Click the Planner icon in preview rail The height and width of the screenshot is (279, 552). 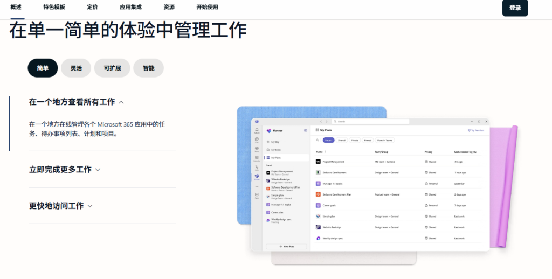coord(257,176)
